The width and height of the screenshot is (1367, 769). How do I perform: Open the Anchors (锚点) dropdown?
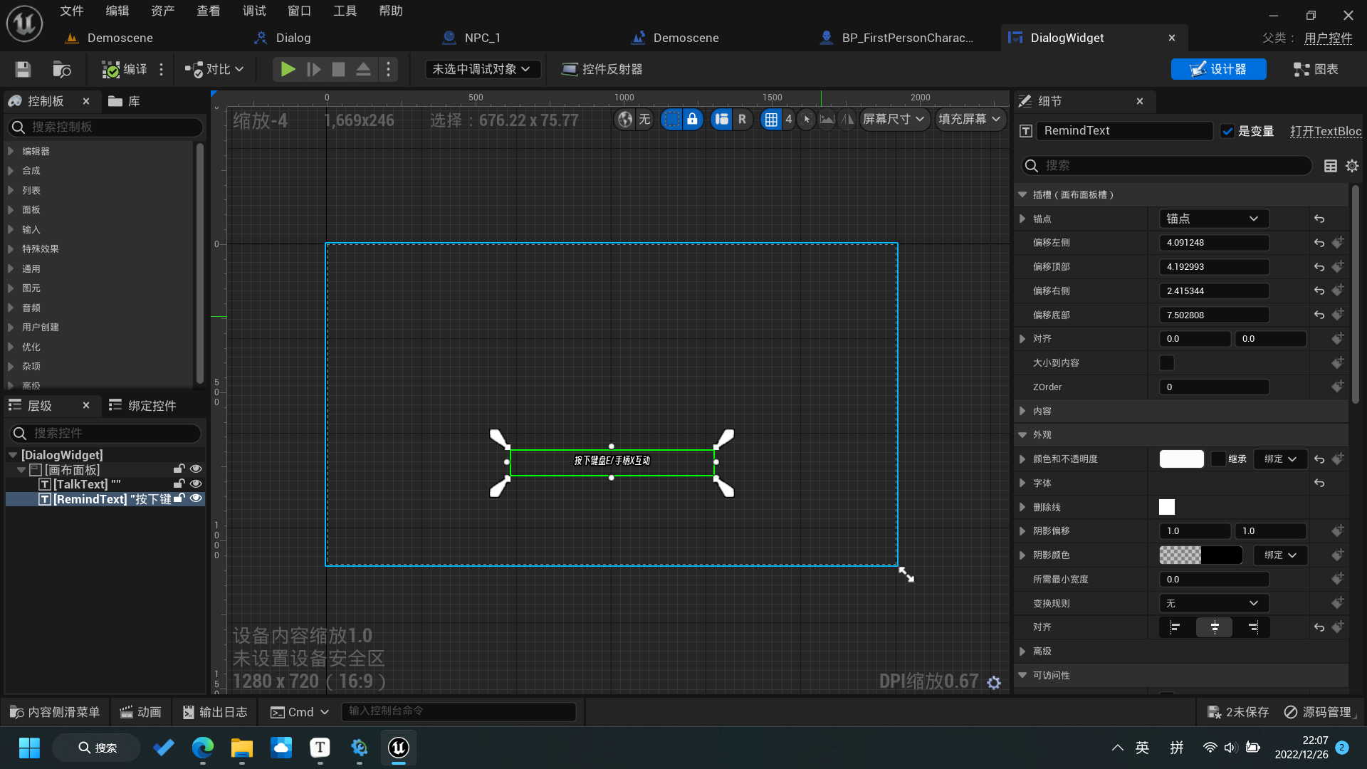pyautogui.click(x=1213, y=219)
